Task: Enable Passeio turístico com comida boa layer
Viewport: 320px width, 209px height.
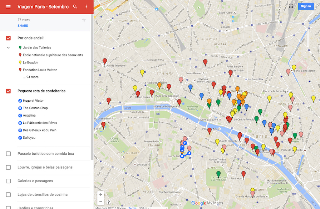Action: 8,154
